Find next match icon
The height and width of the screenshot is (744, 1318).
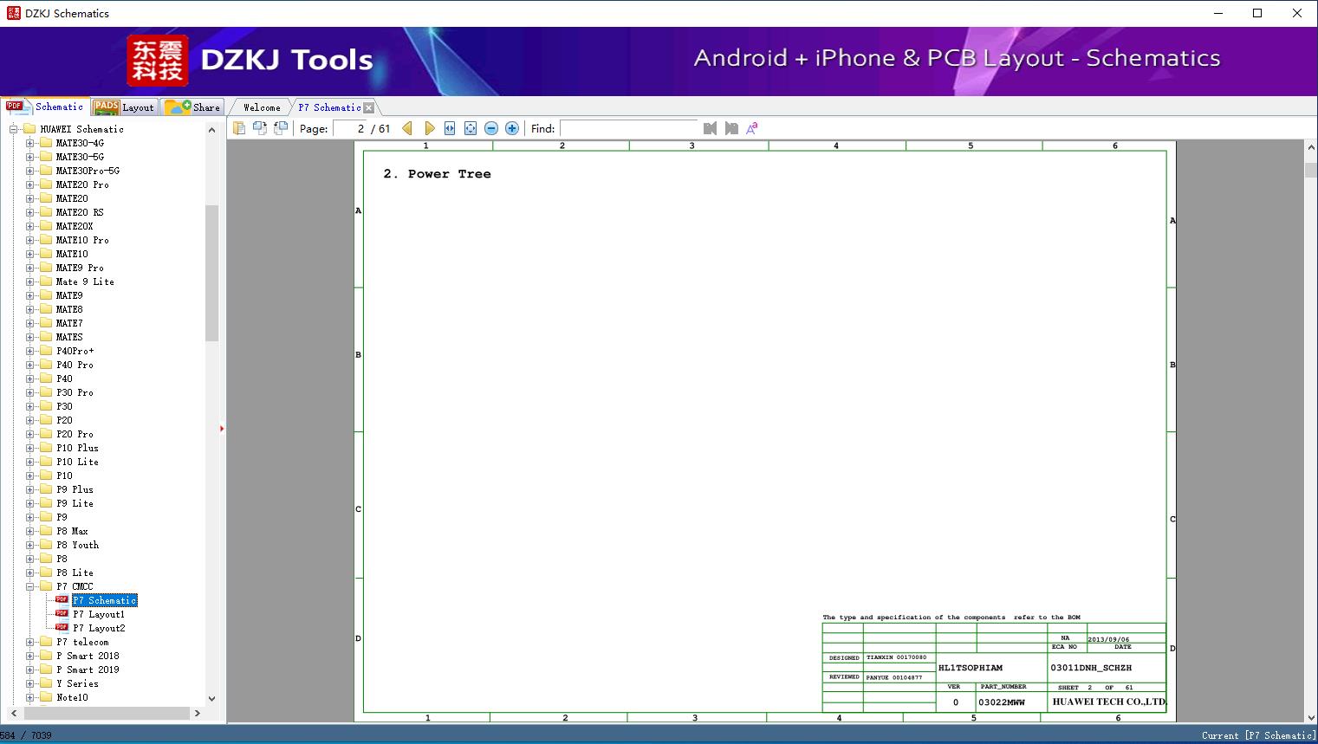click(x=731, y=128)
